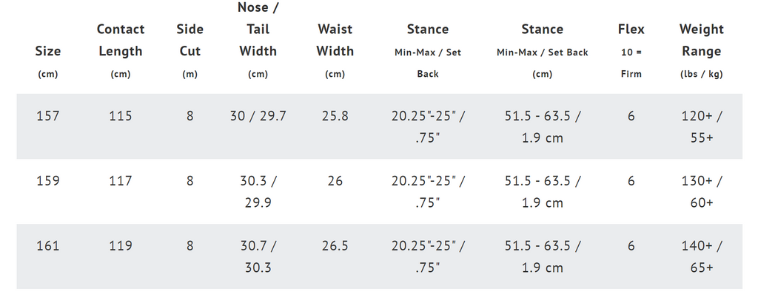The height and width of the screenshot is (297, 758).
Task: Click the Size column header
Action: (x=47, y=61)
